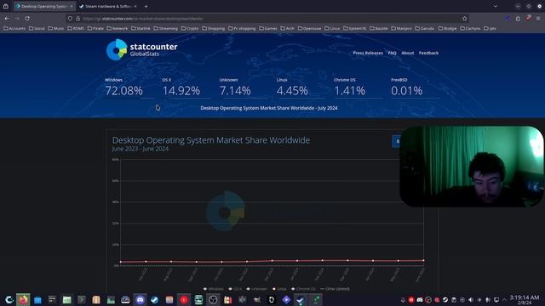Open Discord from the taskbar
The image size is (545, 306).
140,300
